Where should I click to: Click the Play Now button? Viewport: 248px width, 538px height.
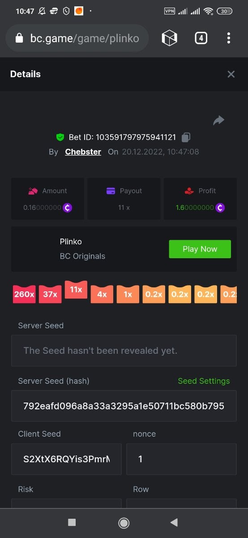click(200, 249)
